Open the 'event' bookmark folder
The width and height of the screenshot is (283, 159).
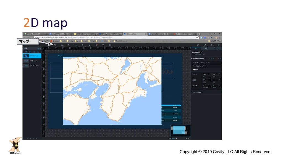(84, 41)
